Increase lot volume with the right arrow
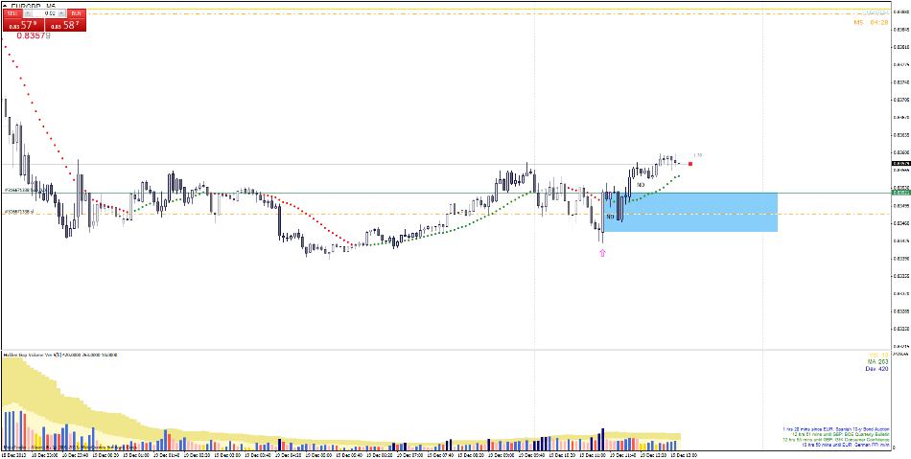Viewport: 911px width, 459px height. click(59, 13)
